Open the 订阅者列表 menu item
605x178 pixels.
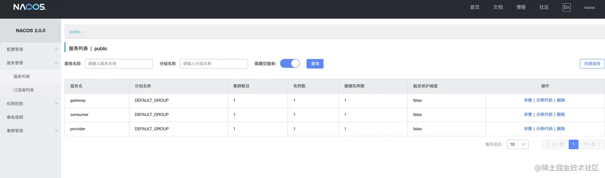coord(24,90)
